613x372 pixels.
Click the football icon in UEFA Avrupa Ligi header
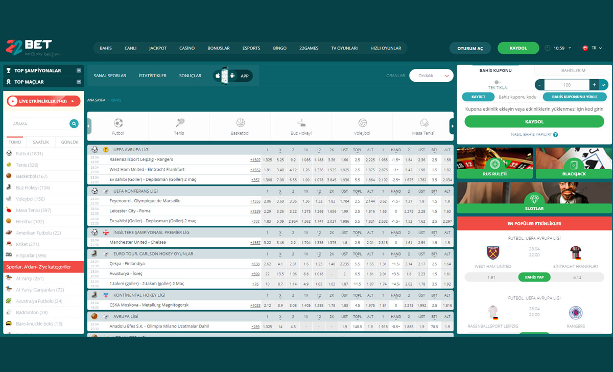(x=95, y=149)
